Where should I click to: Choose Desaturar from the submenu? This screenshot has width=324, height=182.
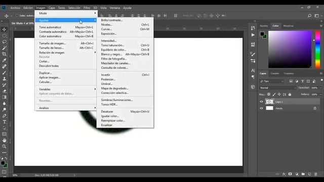point(125,111)
